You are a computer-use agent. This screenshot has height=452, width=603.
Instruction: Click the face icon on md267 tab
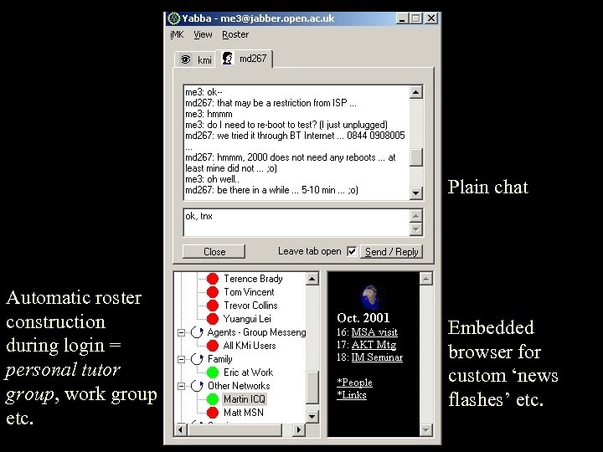(228, 59)
